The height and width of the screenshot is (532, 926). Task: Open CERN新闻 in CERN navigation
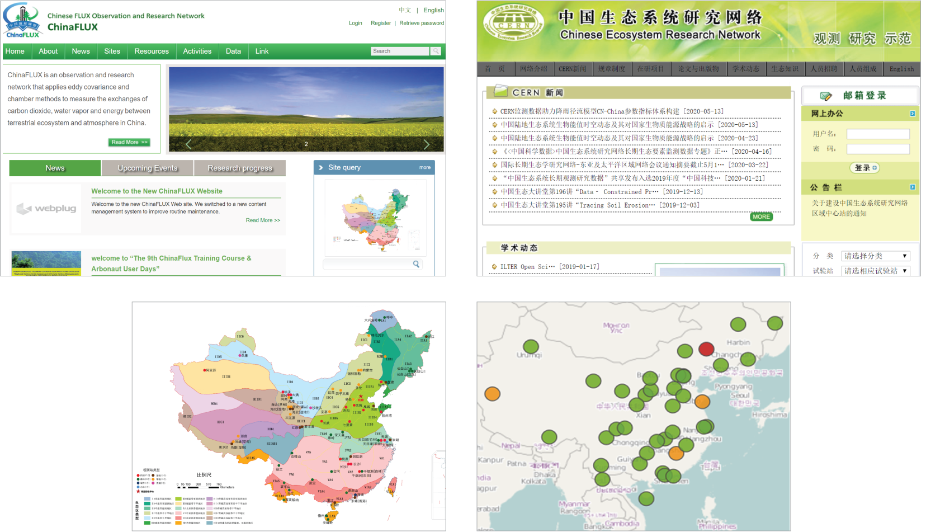coord(573,69)
